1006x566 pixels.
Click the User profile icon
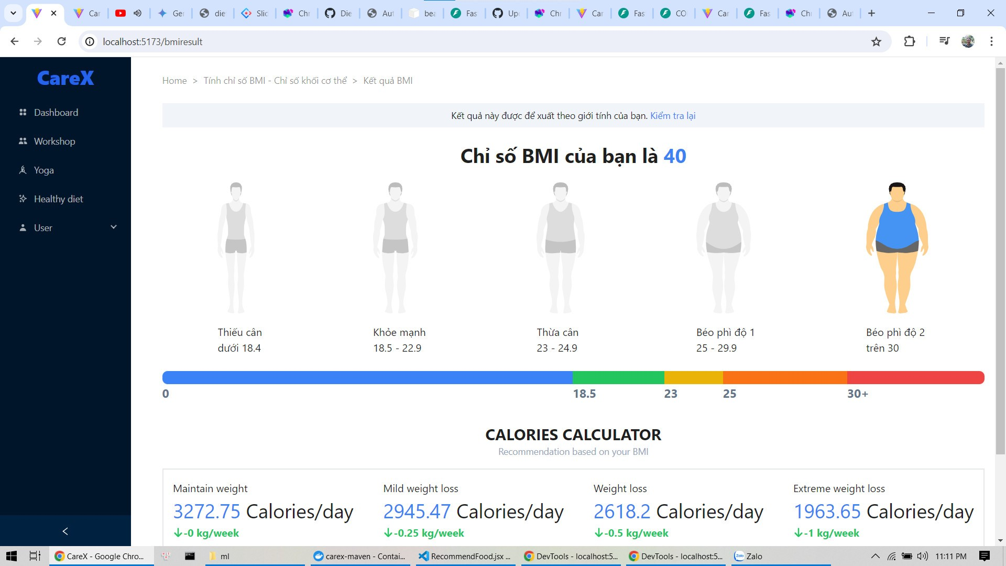(23, 227)
